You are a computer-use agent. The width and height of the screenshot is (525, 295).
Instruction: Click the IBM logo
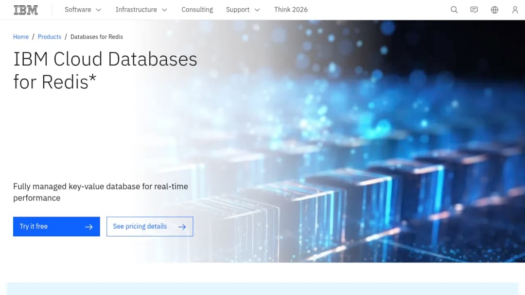point(26,10)
